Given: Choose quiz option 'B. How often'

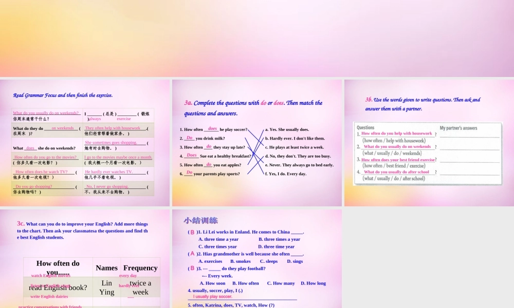Looking at the screenshot, I should (246, 283).
